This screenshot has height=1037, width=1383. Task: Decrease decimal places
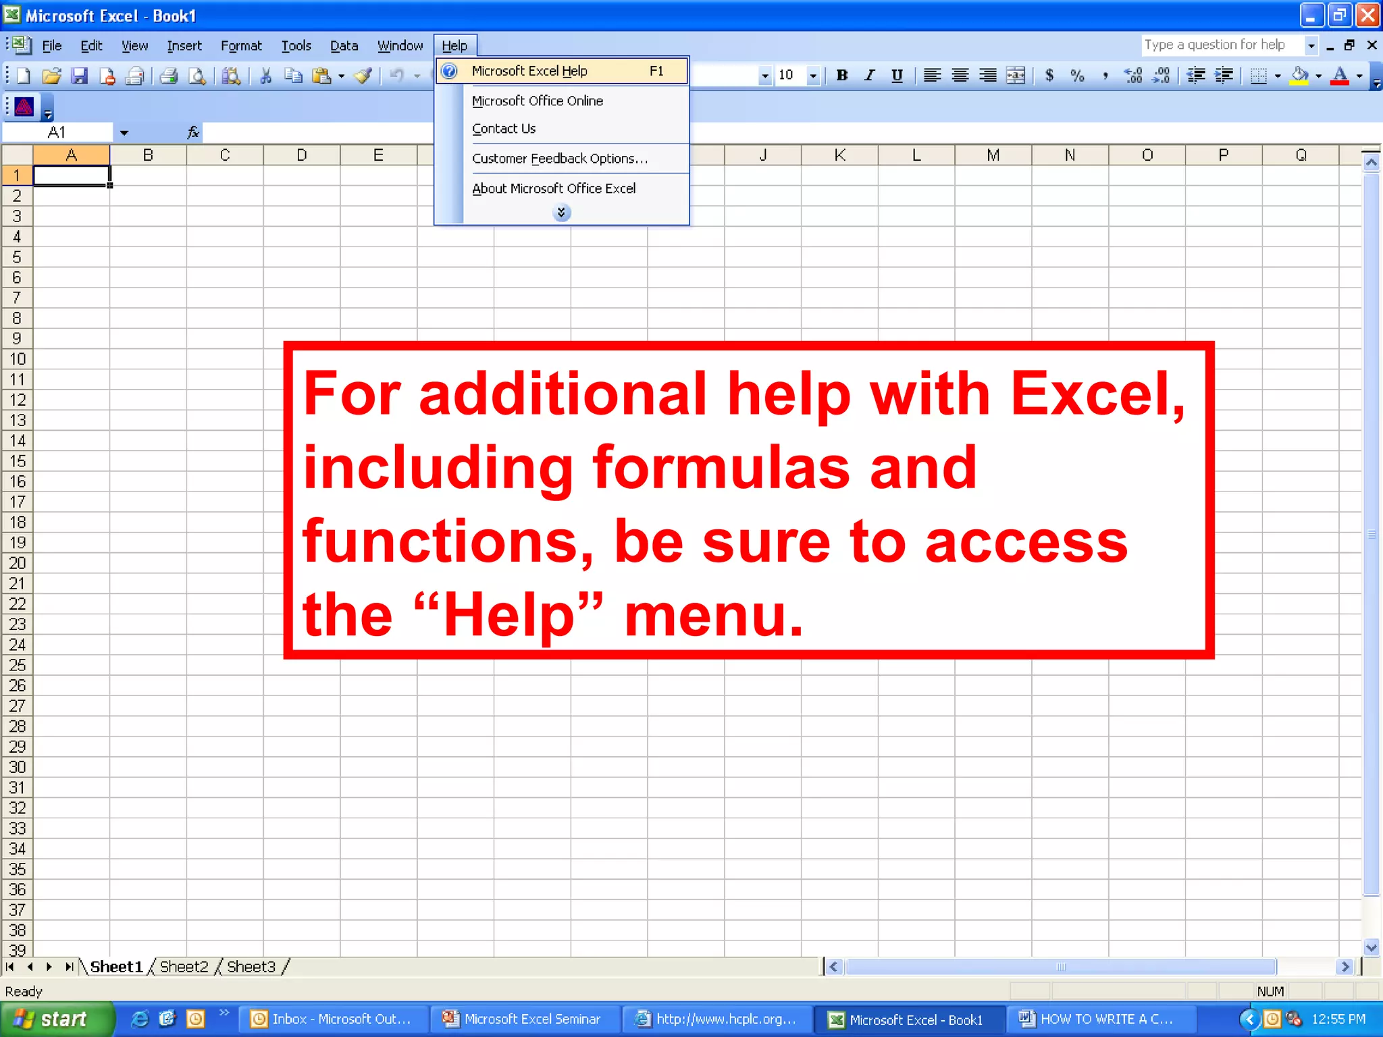pyautogui.click(x=1161, y=76)
